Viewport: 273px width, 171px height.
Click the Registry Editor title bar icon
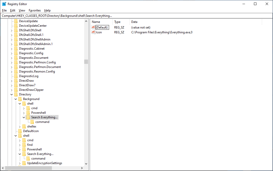pyautogui.click(x=4, y=4)
